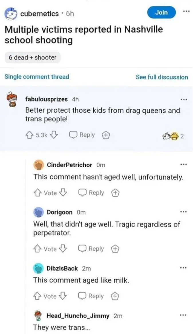Open the 6 dead + shooter flair
The height and width of the screenshot is (334, 193).
(33, 58)
